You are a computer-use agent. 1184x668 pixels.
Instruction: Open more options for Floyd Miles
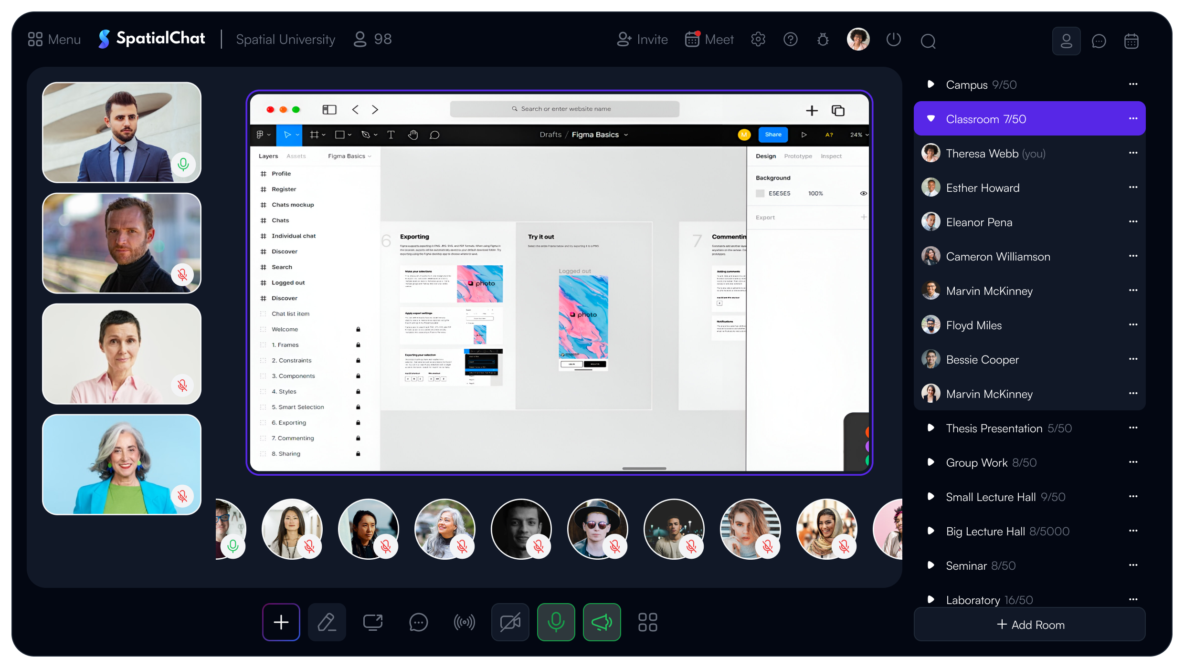(x=1133, y=324)
